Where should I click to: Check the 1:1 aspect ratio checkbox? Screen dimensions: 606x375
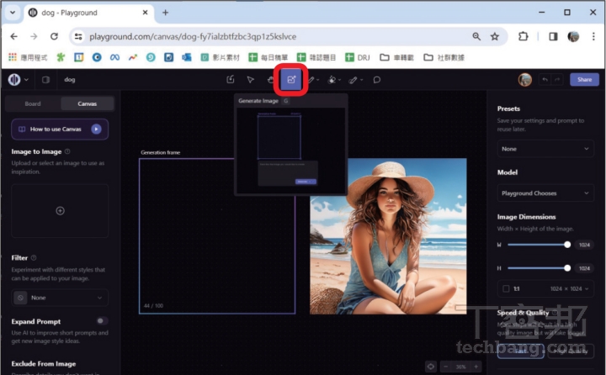506,288
